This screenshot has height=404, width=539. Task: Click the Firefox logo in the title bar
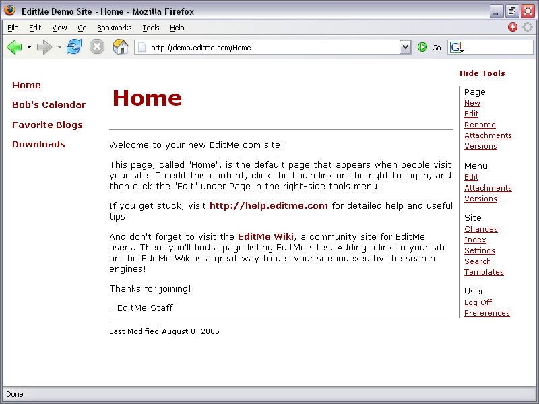[x=10, y=11]
